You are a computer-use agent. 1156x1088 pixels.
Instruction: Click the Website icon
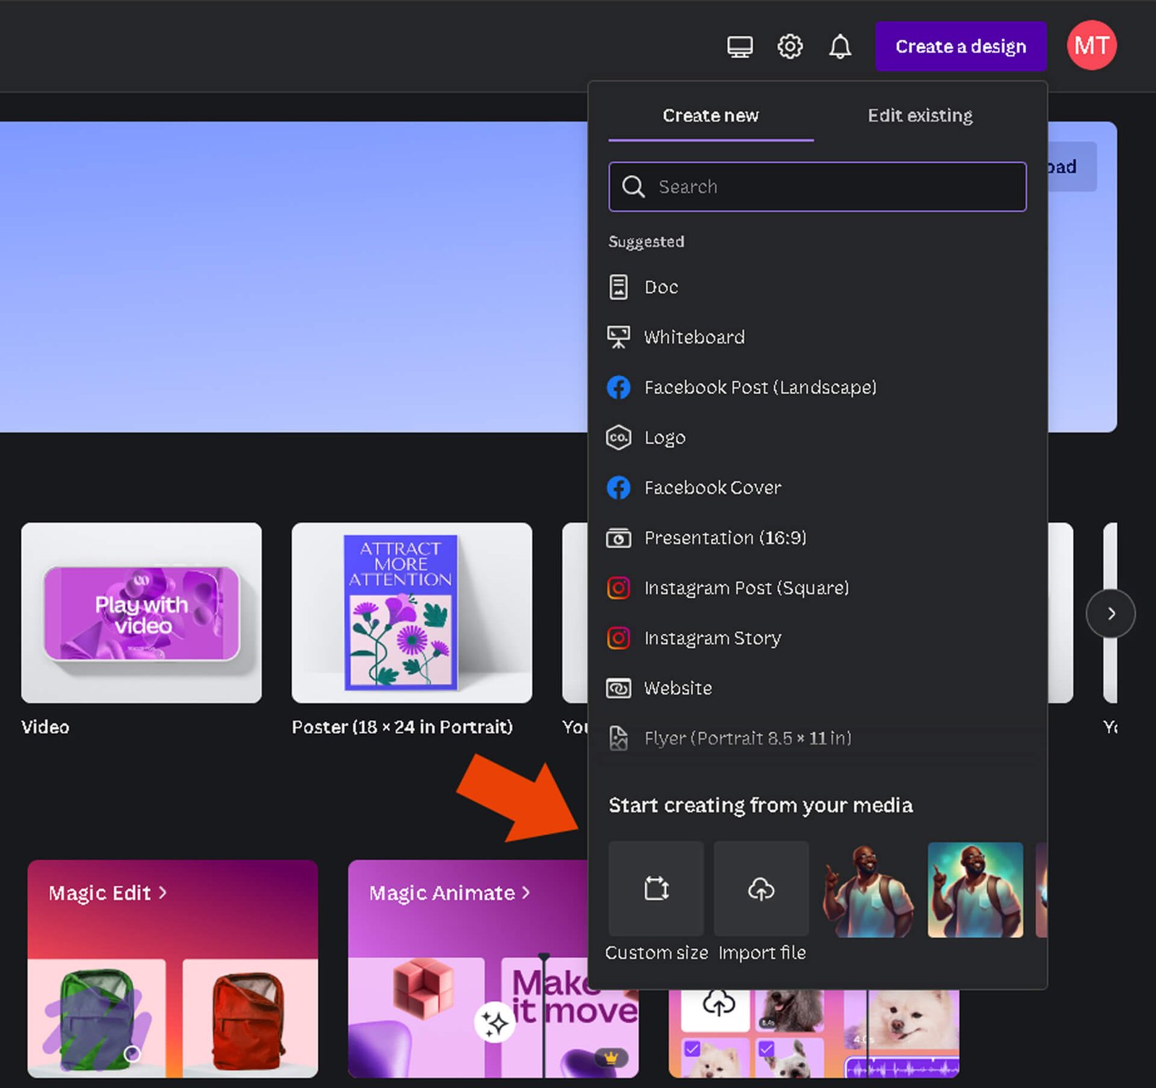(618, 688)
